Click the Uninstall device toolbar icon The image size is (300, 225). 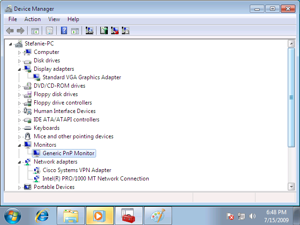pos(114,30)
